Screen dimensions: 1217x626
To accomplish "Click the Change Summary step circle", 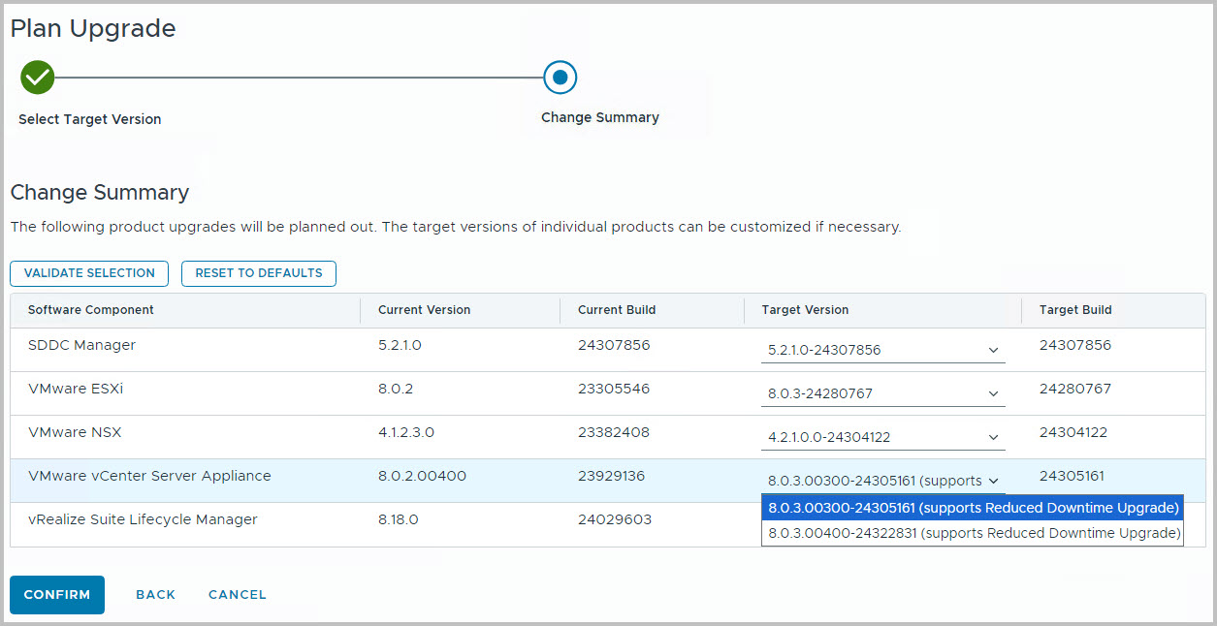I will tap(560, 77).
